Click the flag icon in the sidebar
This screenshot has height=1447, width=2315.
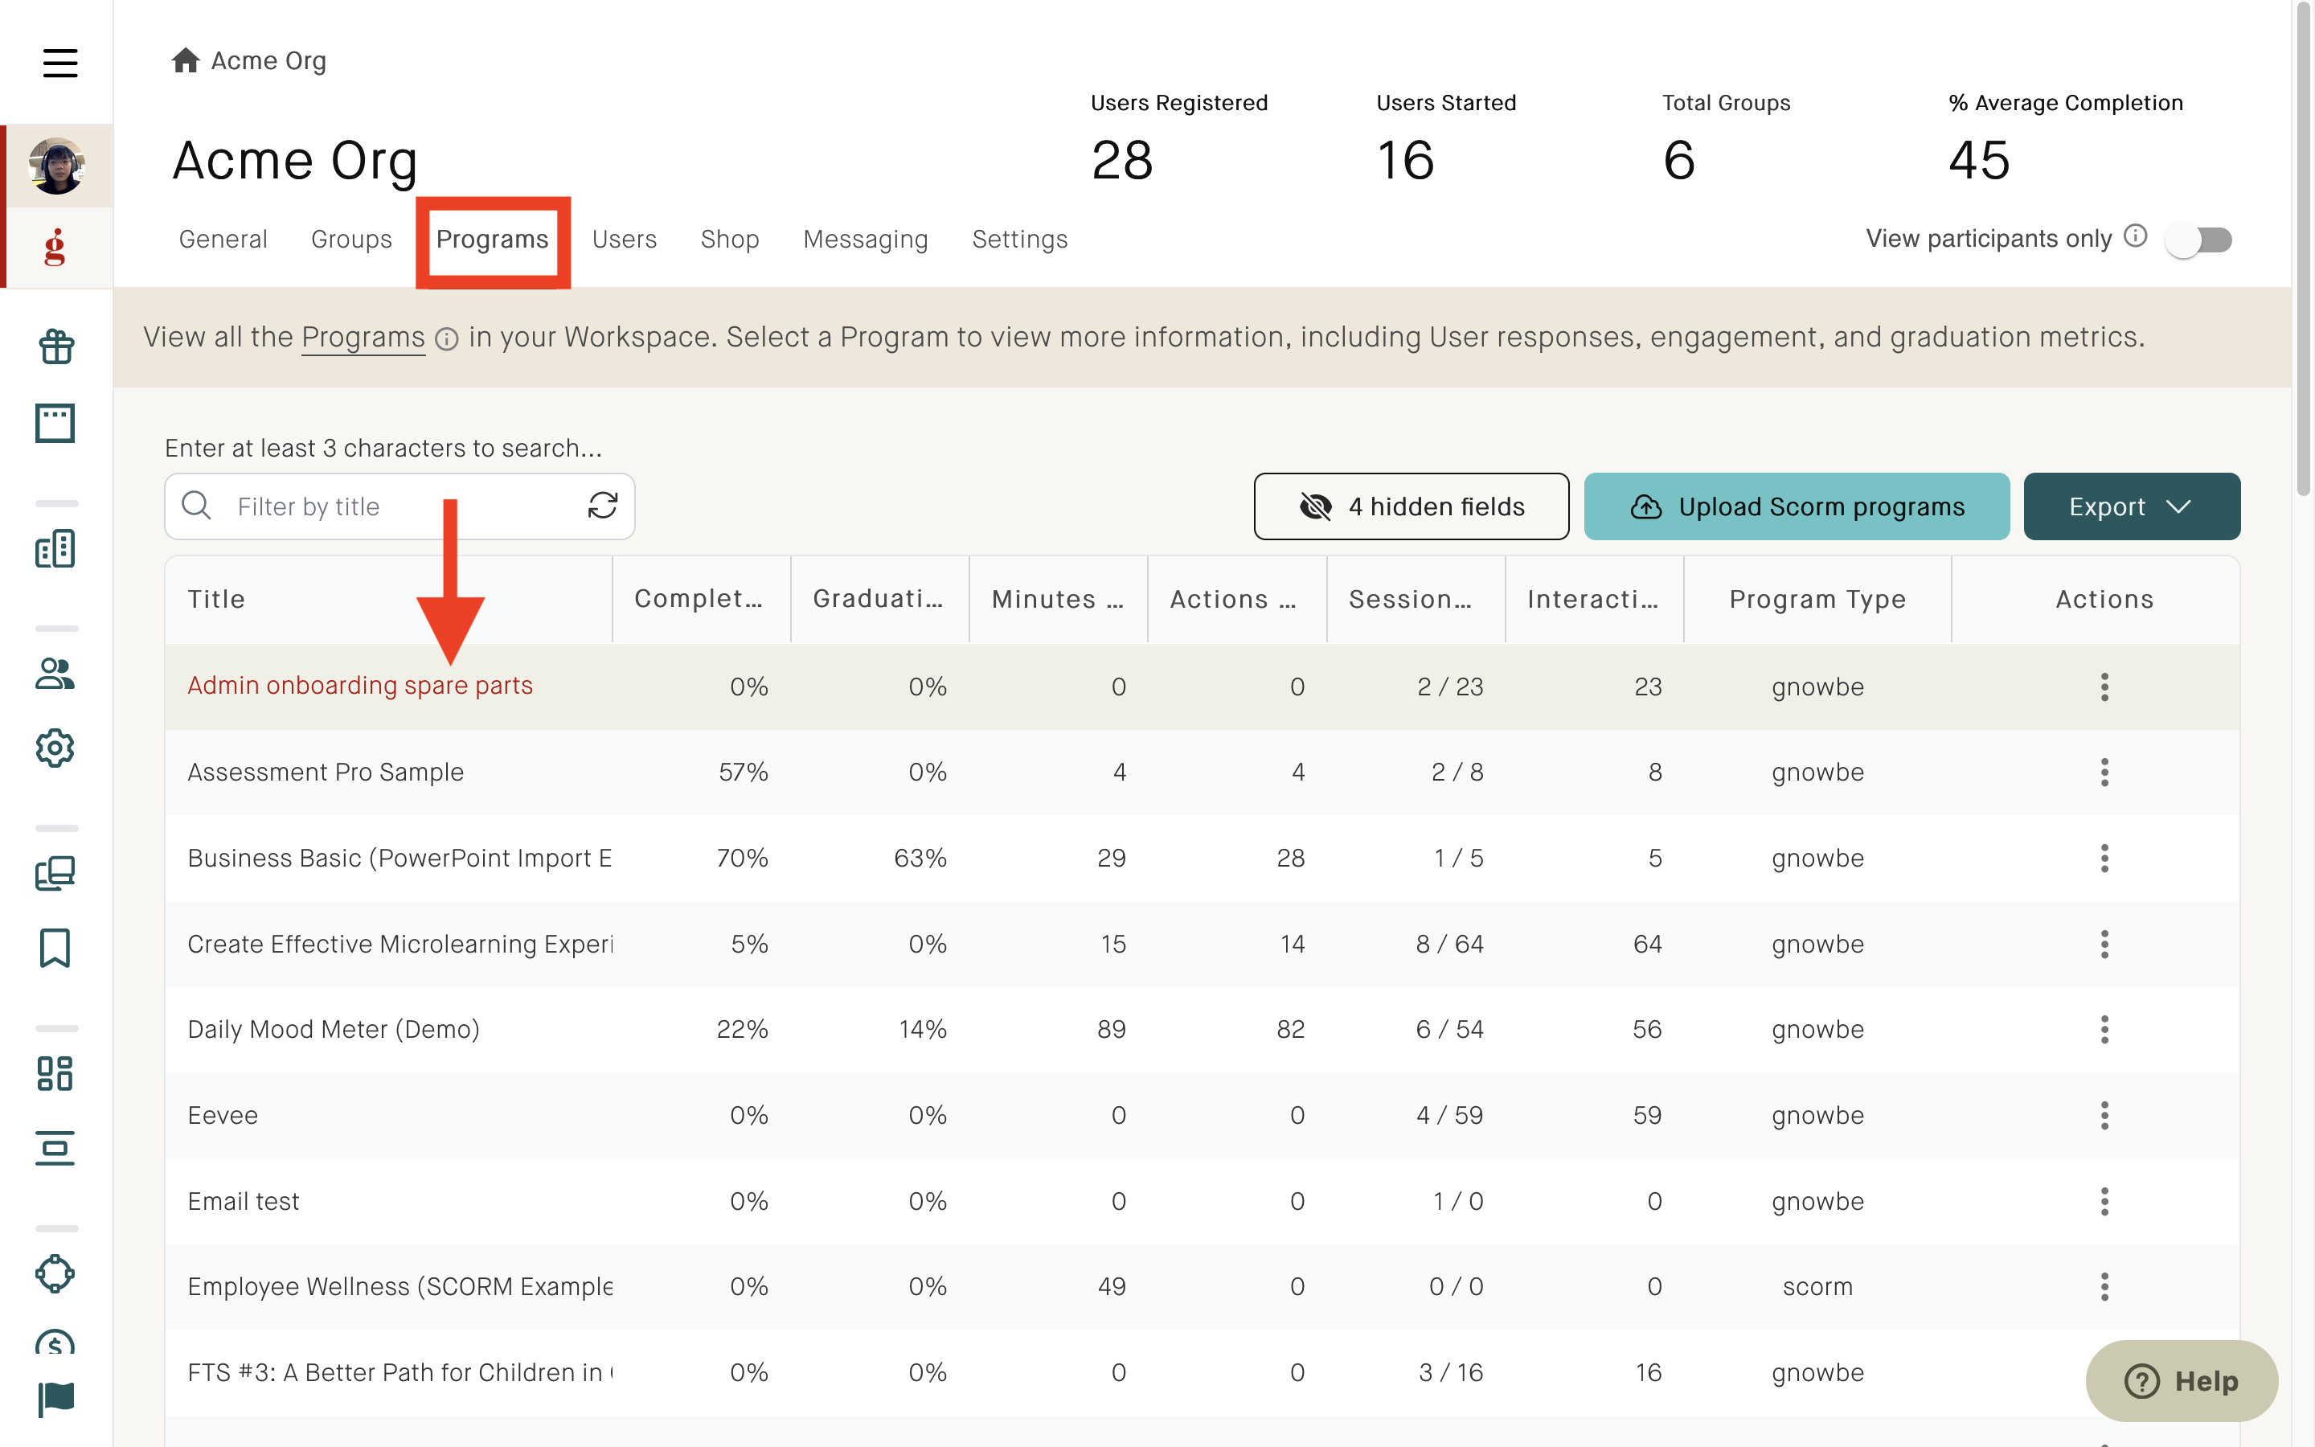click(55, 1399)
